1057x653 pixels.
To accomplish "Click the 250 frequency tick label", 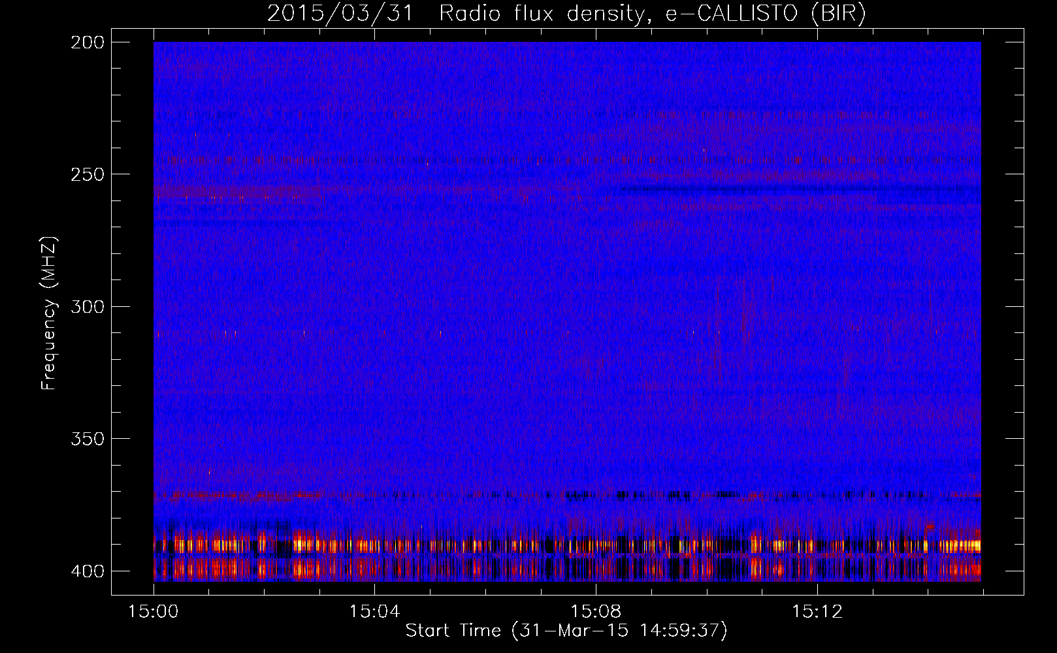I will (88, 174).
